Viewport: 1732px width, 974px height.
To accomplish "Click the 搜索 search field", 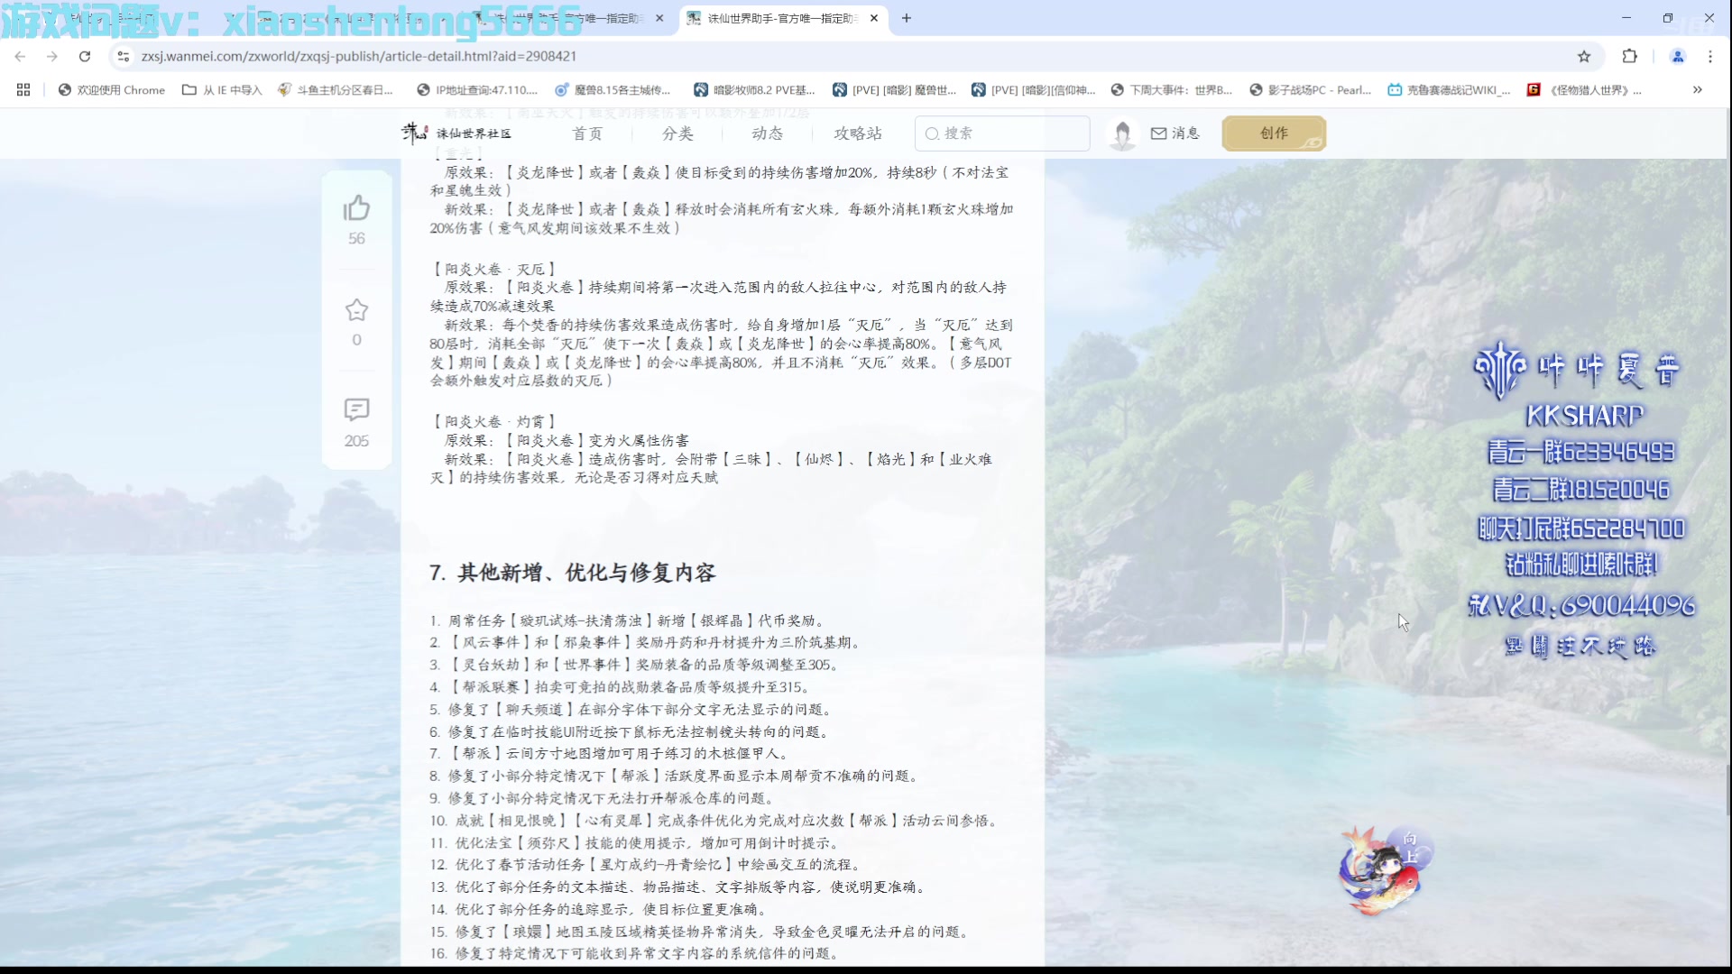I will (x=1002, y=133).
